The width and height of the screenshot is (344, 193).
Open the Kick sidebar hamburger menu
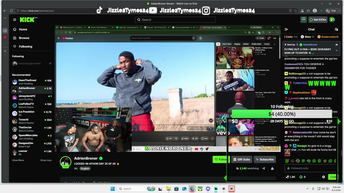(15, 20)
